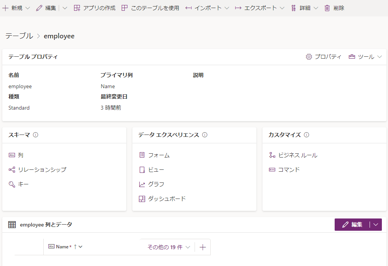This screenshot has width=388, height=266.
Task: Open the コマンド link
Action: click(x=289, y=169)
